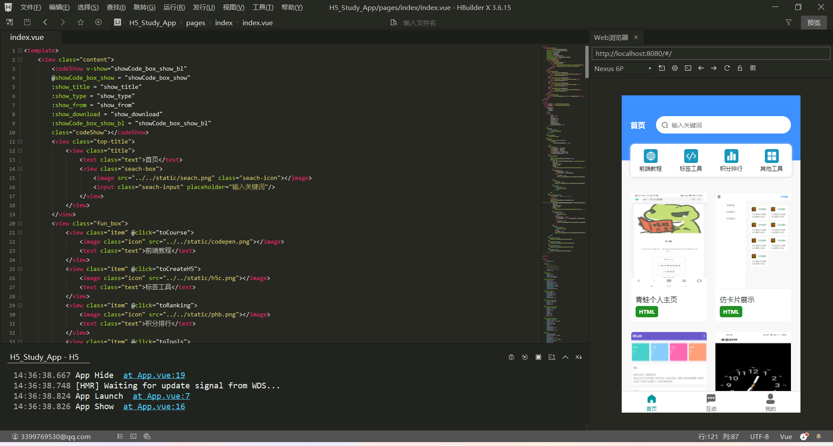833x446 pixels.
Task: Collapse the console panel with chevron
Action: point(565,357)
